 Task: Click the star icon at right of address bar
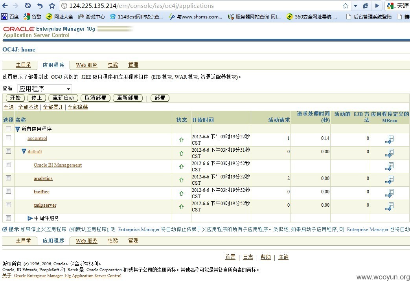coord(346,6)
